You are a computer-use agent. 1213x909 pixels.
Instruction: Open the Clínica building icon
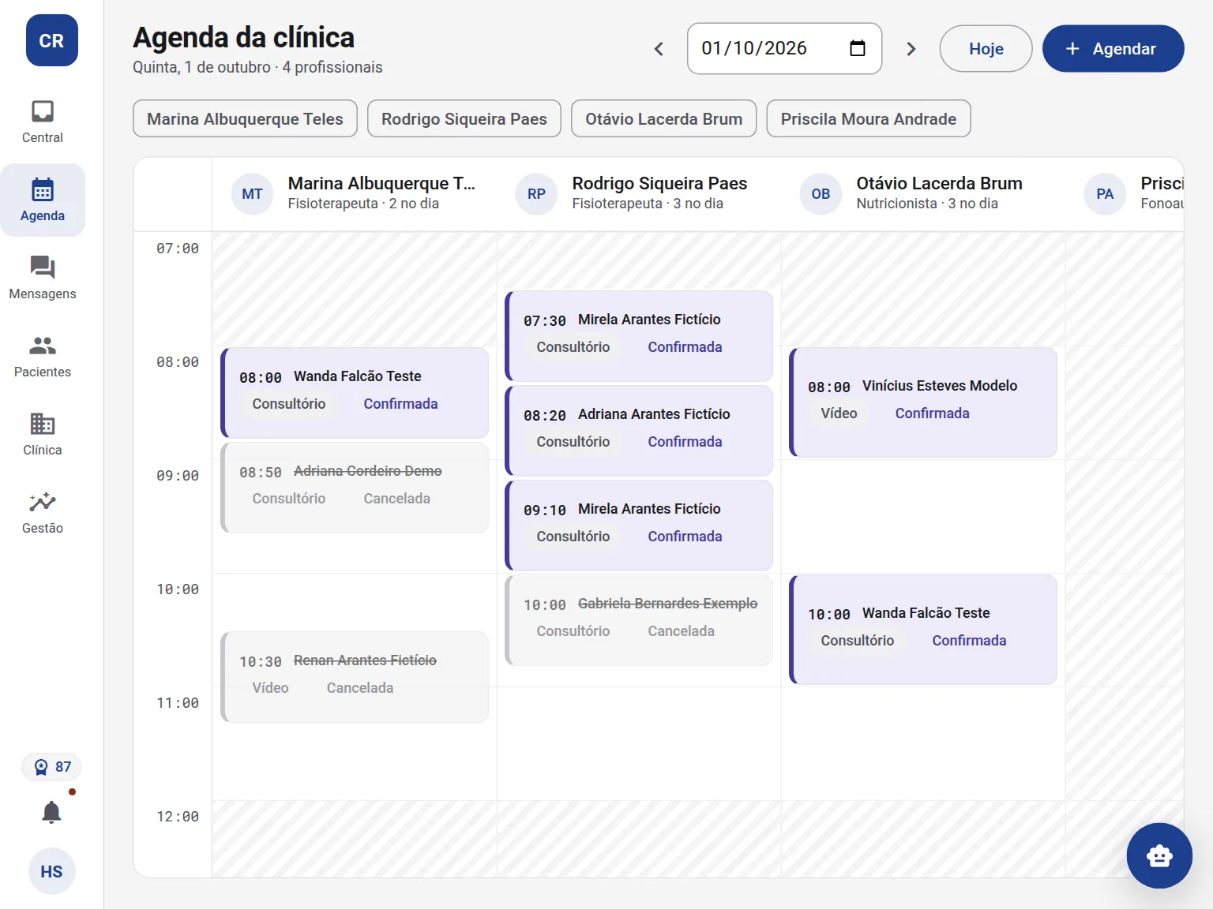(x=43, y=424)
